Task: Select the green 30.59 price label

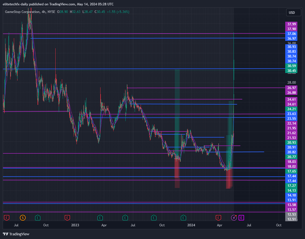Action: point(291,66)
